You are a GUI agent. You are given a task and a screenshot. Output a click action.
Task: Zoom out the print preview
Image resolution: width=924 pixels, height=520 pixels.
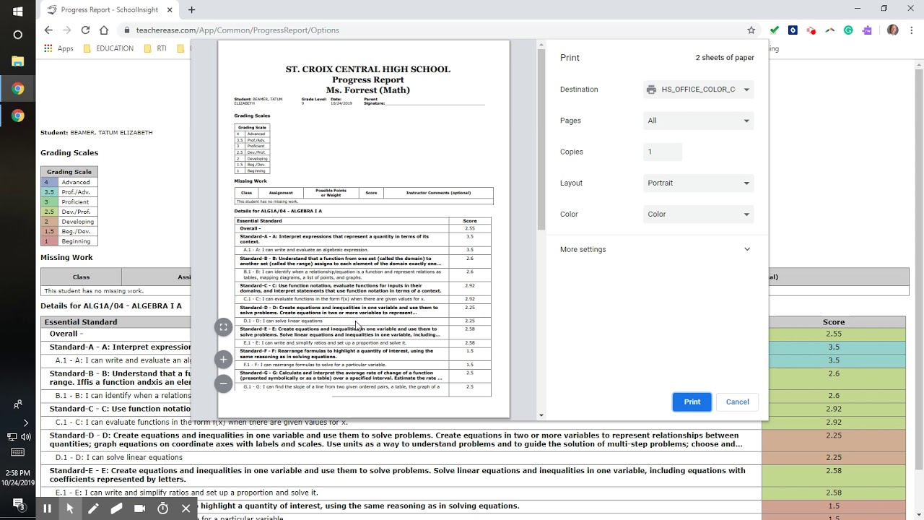(224, 383)
